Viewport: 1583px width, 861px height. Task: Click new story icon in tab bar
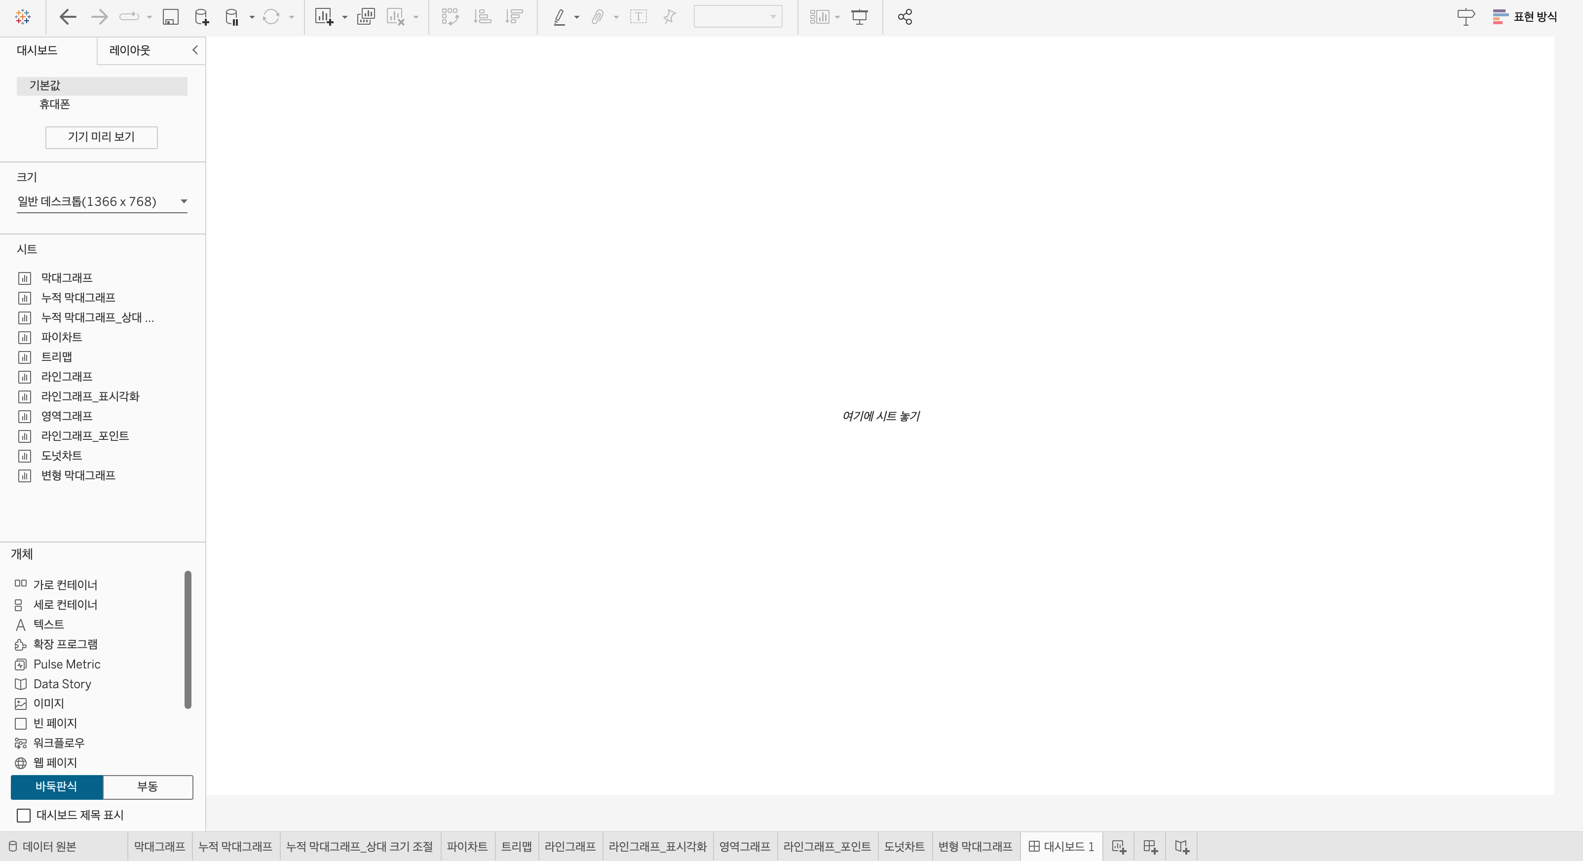coord(1181,846)
